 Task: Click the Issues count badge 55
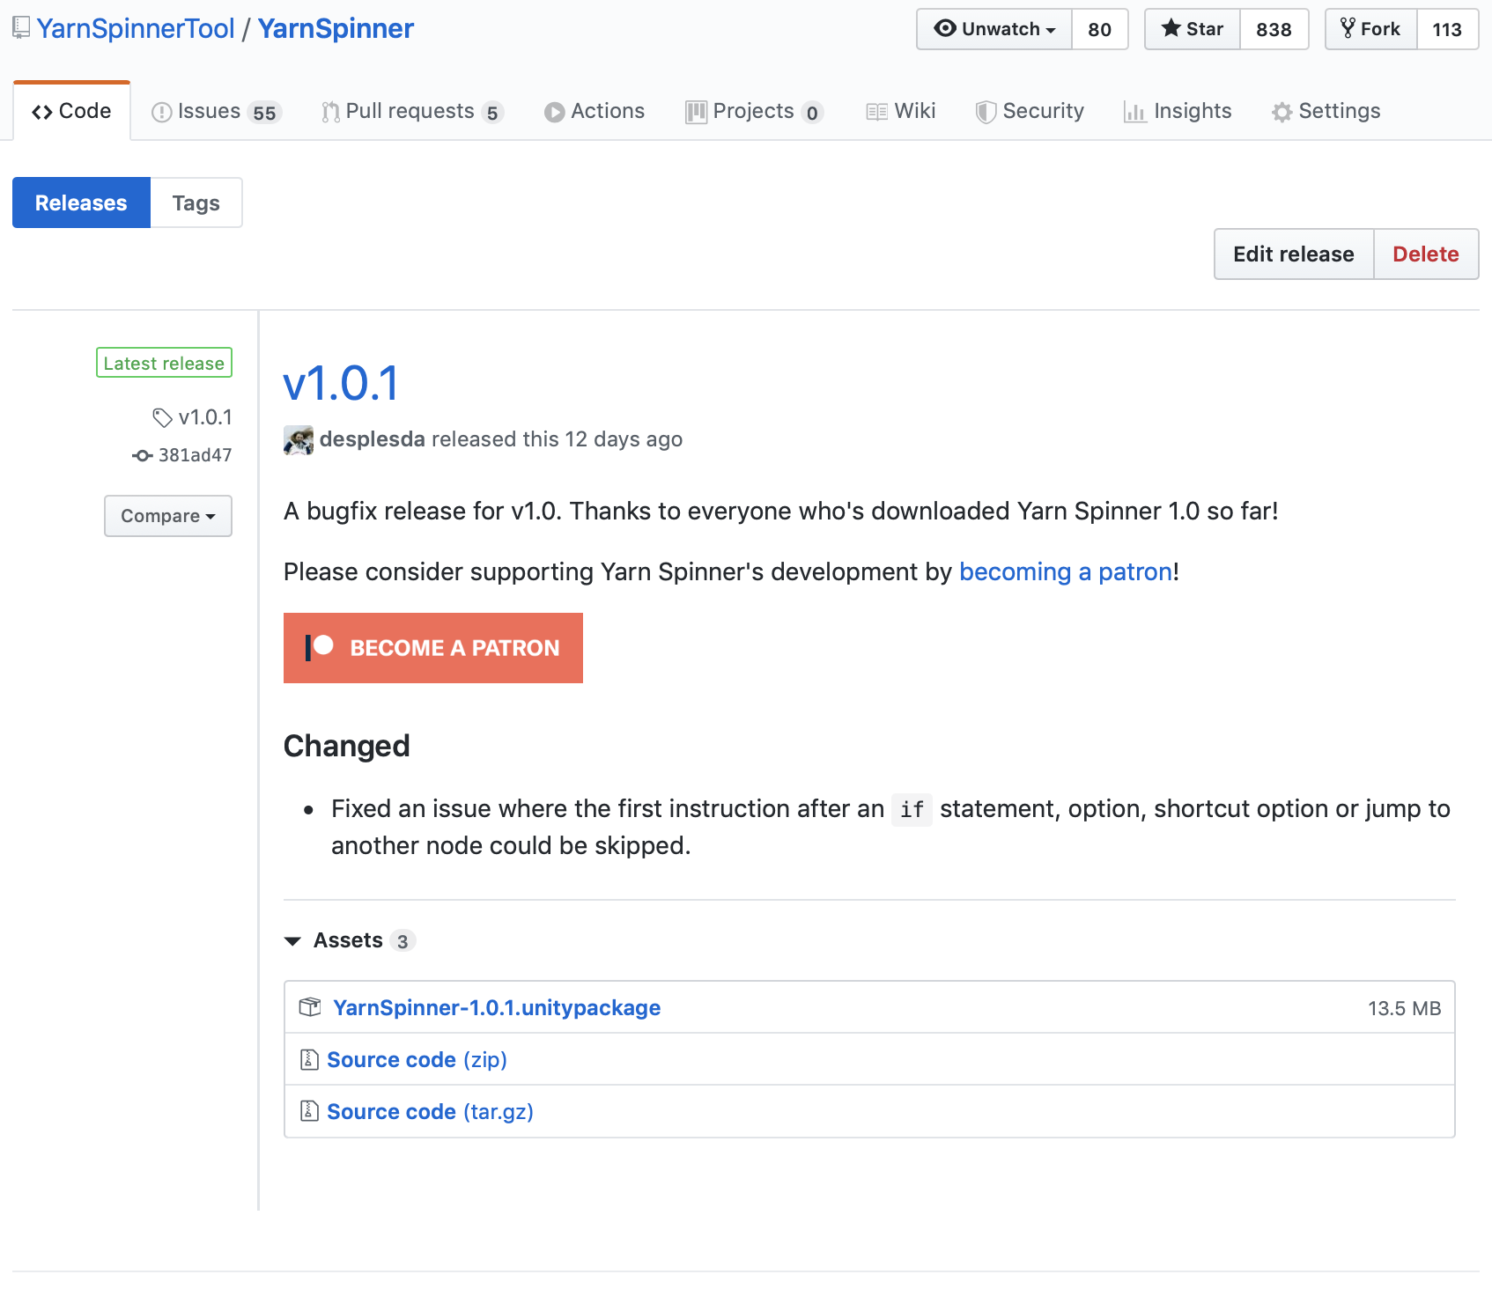pyautogui.click(x=264, y=113)
